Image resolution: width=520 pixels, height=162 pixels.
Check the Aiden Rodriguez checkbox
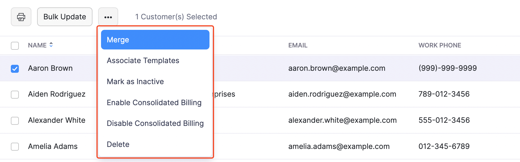tap(15, 95)
